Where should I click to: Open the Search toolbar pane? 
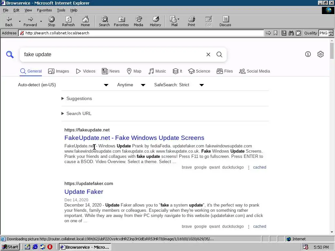(x=104, y=21)
